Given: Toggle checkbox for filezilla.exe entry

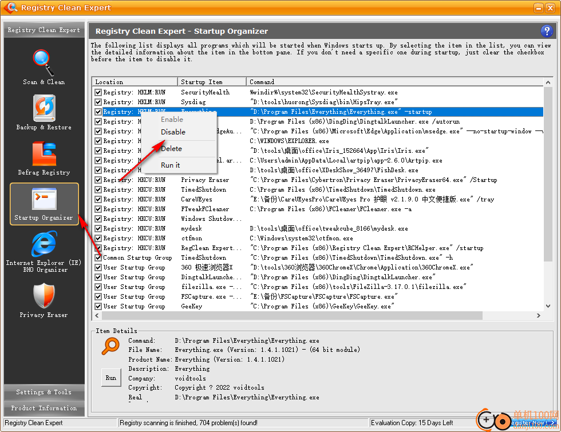Looking at the screenshot, I should (98, 287).
